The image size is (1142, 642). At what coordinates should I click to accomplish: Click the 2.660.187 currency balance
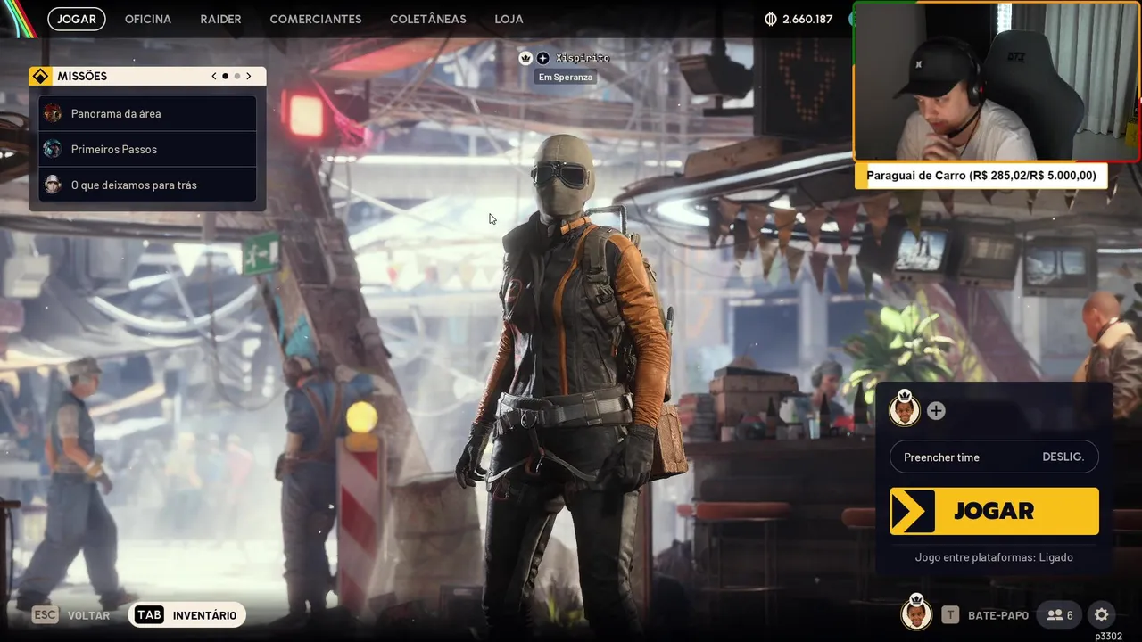tap(807, 19)
